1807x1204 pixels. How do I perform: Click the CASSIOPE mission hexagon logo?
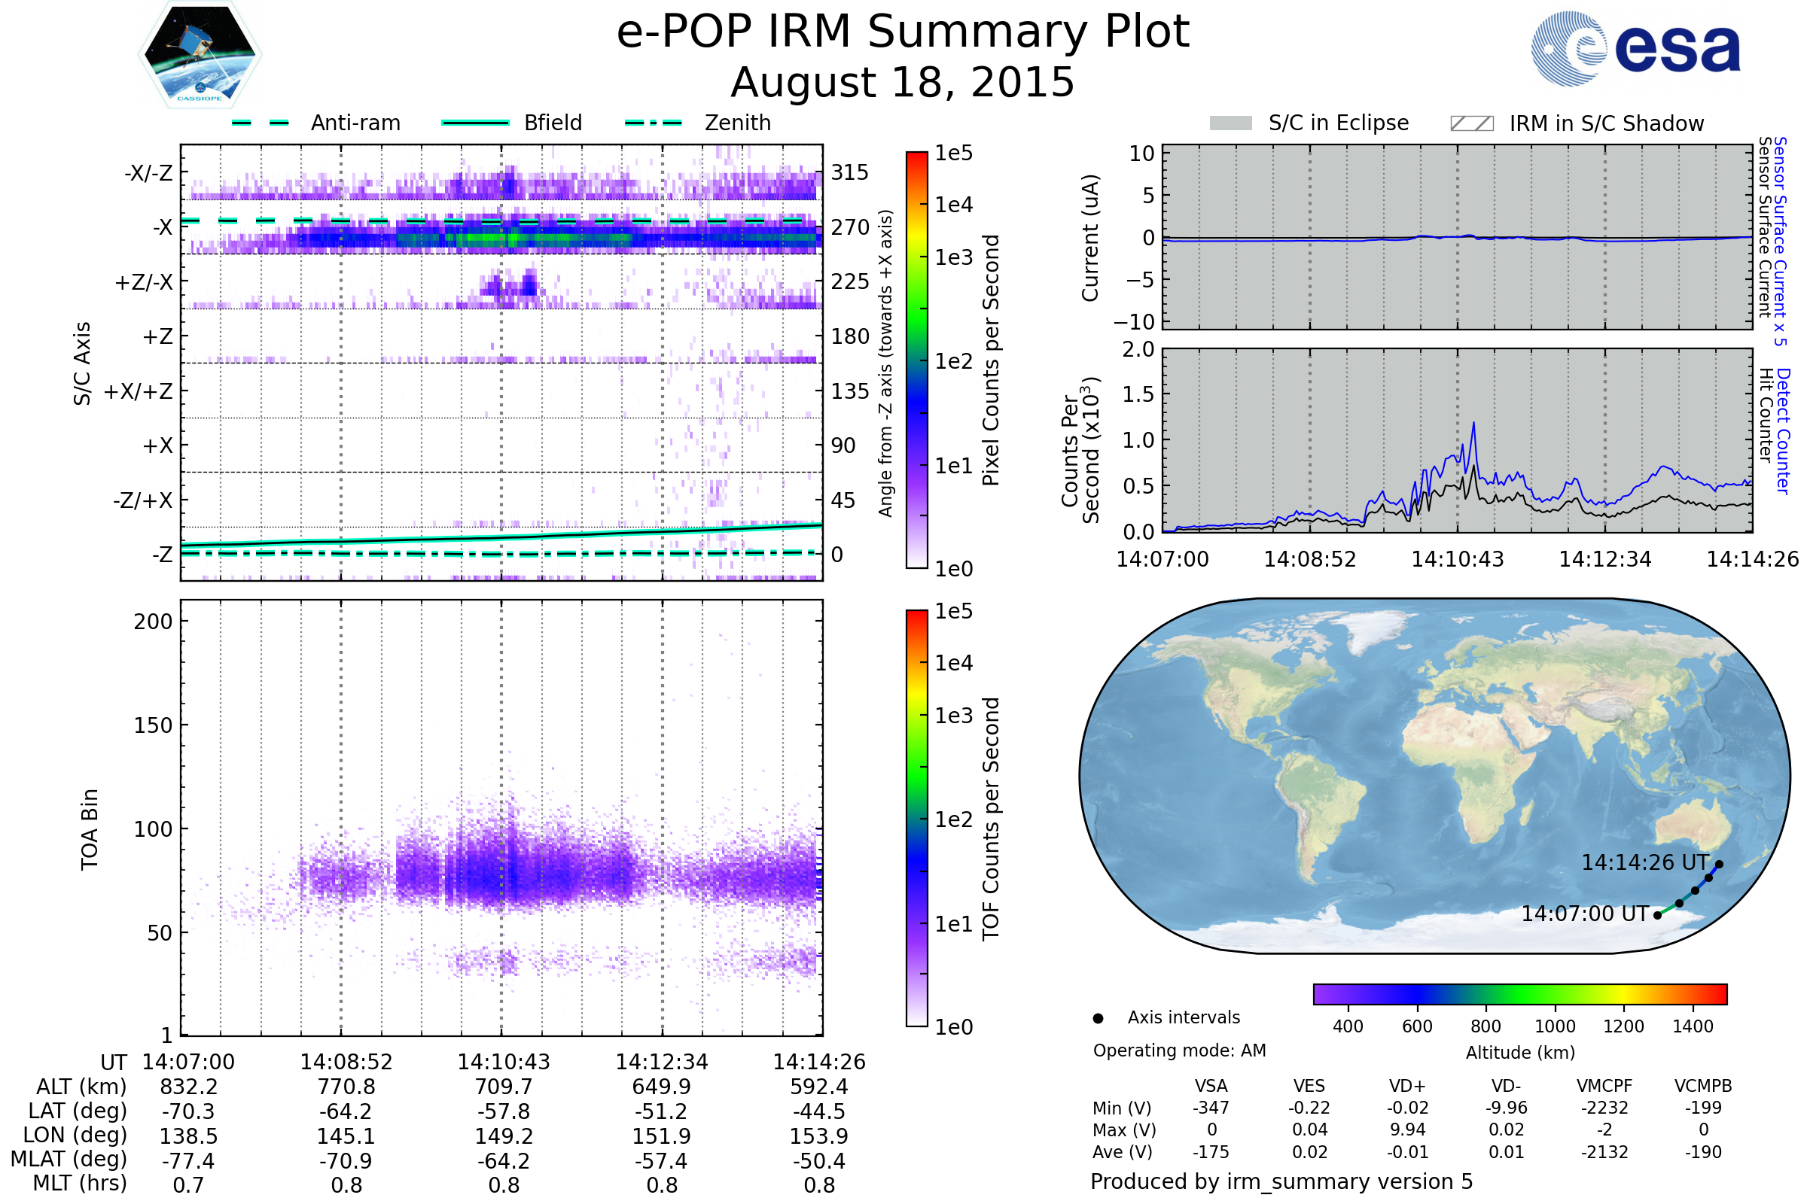coord(200,55)
